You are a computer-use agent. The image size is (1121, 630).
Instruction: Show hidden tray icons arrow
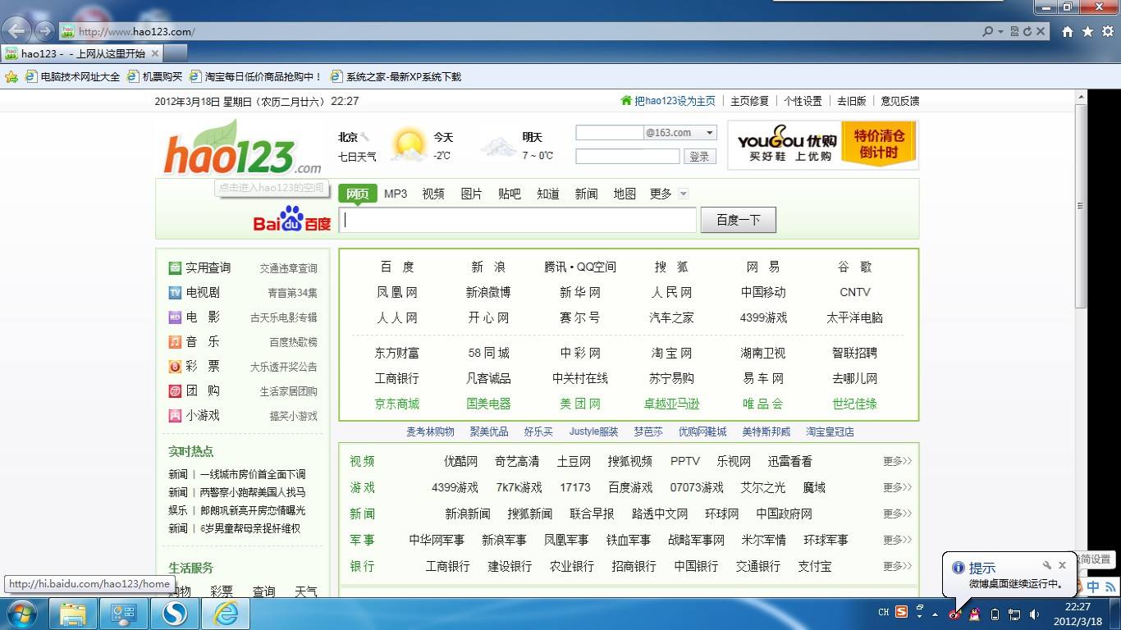point(935,614)
